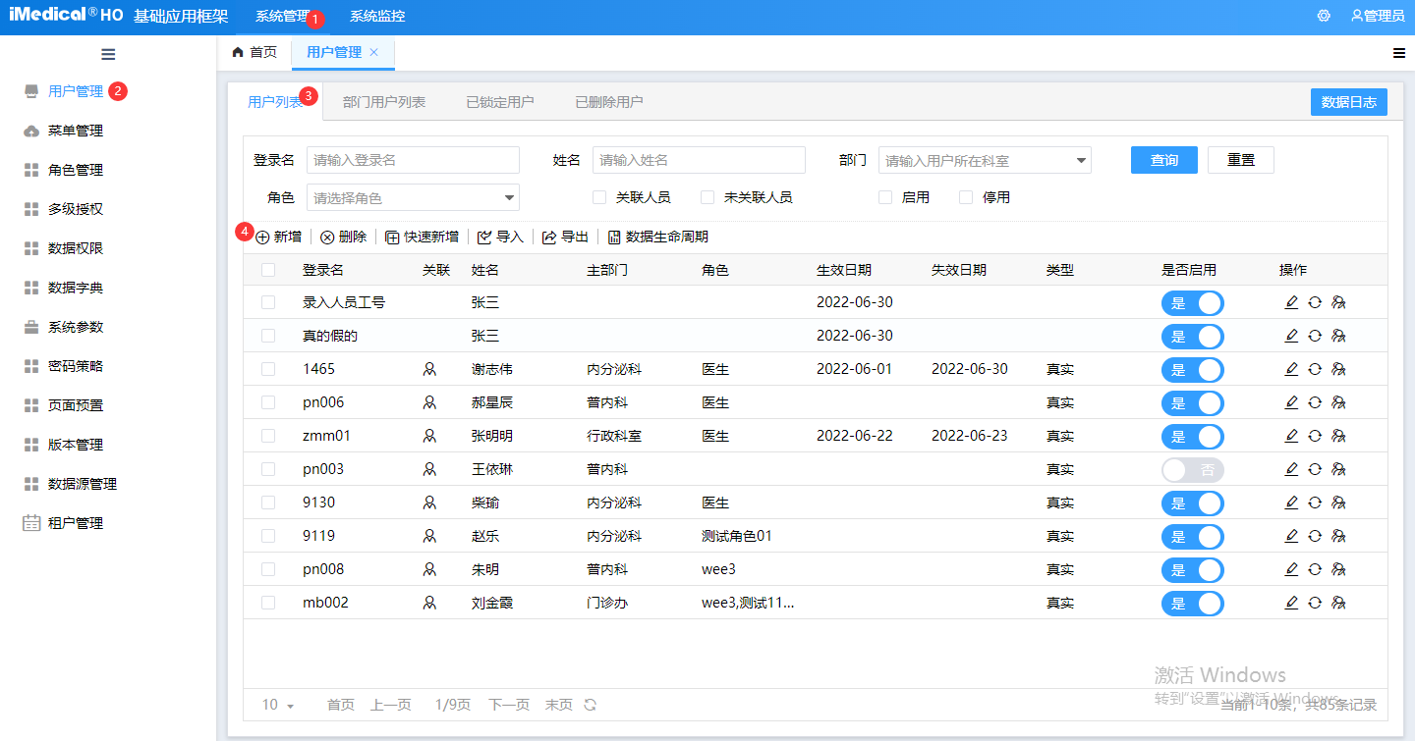The image size is (1415, 741).
Task: Switch to the 部门用户列表 tab
Action: pos(384,102)
